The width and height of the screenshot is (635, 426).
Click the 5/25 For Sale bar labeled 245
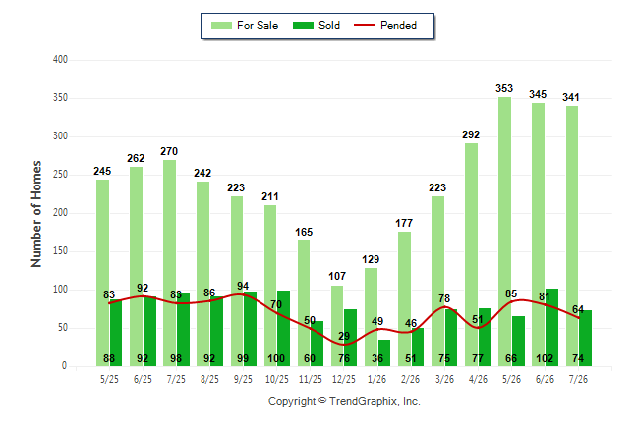103,273
